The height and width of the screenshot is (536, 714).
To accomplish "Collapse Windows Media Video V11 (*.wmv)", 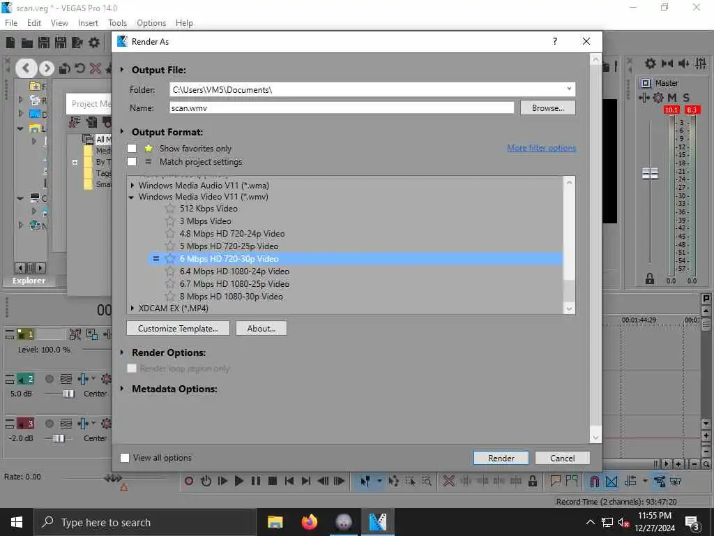I will pyautogui.click(x=132, y=197).
